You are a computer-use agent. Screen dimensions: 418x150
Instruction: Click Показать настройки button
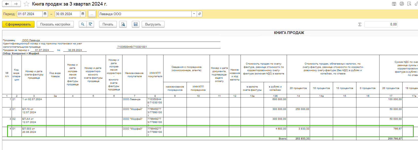tap(55, 24)
